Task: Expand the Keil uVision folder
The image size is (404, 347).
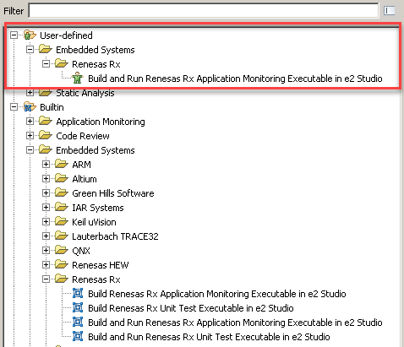Action: click(x=46, y=222)
